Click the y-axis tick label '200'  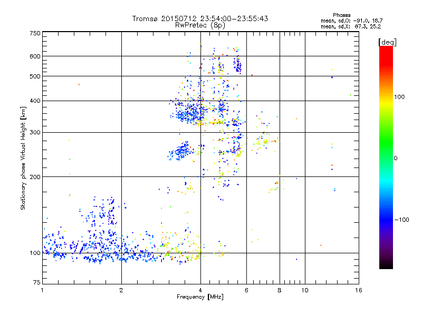pos(35,177)
